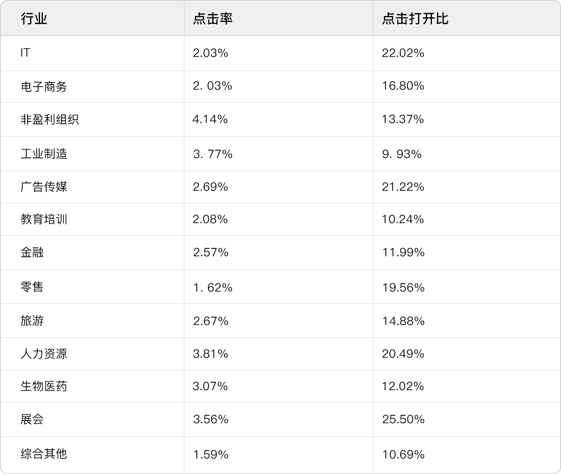Select the IT industry cell

[x=25, y=53]
